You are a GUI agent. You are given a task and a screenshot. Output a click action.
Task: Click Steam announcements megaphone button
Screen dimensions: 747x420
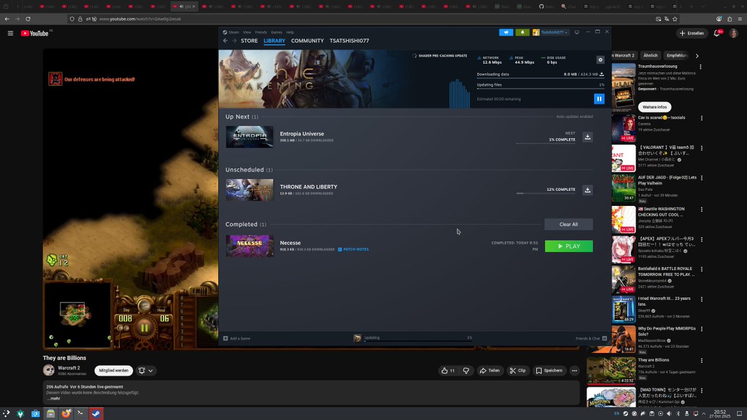506,32
